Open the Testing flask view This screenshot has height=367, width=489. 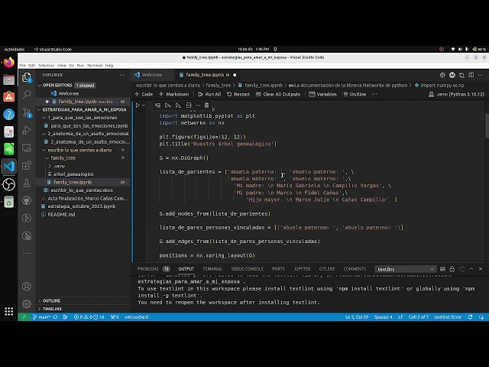[x=27, y=183]
